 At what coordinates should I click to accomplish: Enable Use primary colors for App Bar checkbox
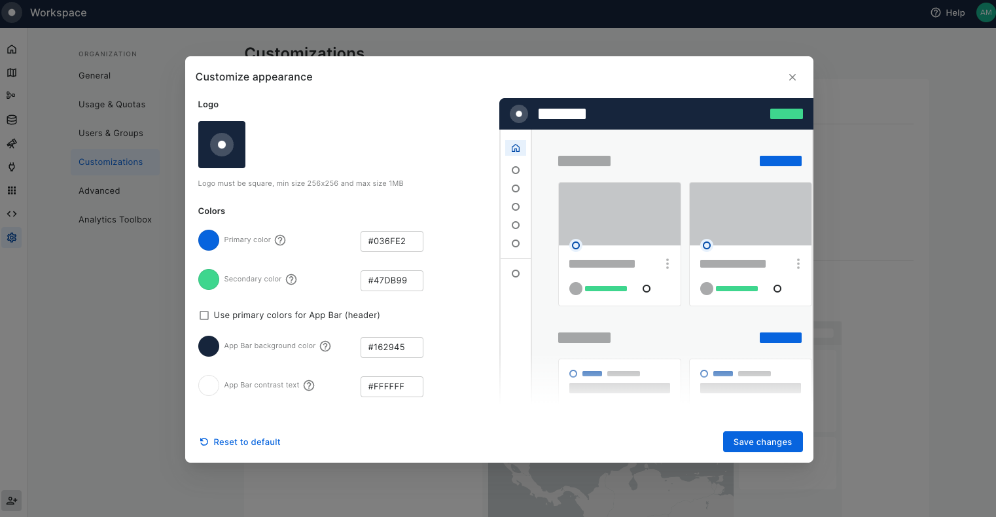(x=204, y=315)
